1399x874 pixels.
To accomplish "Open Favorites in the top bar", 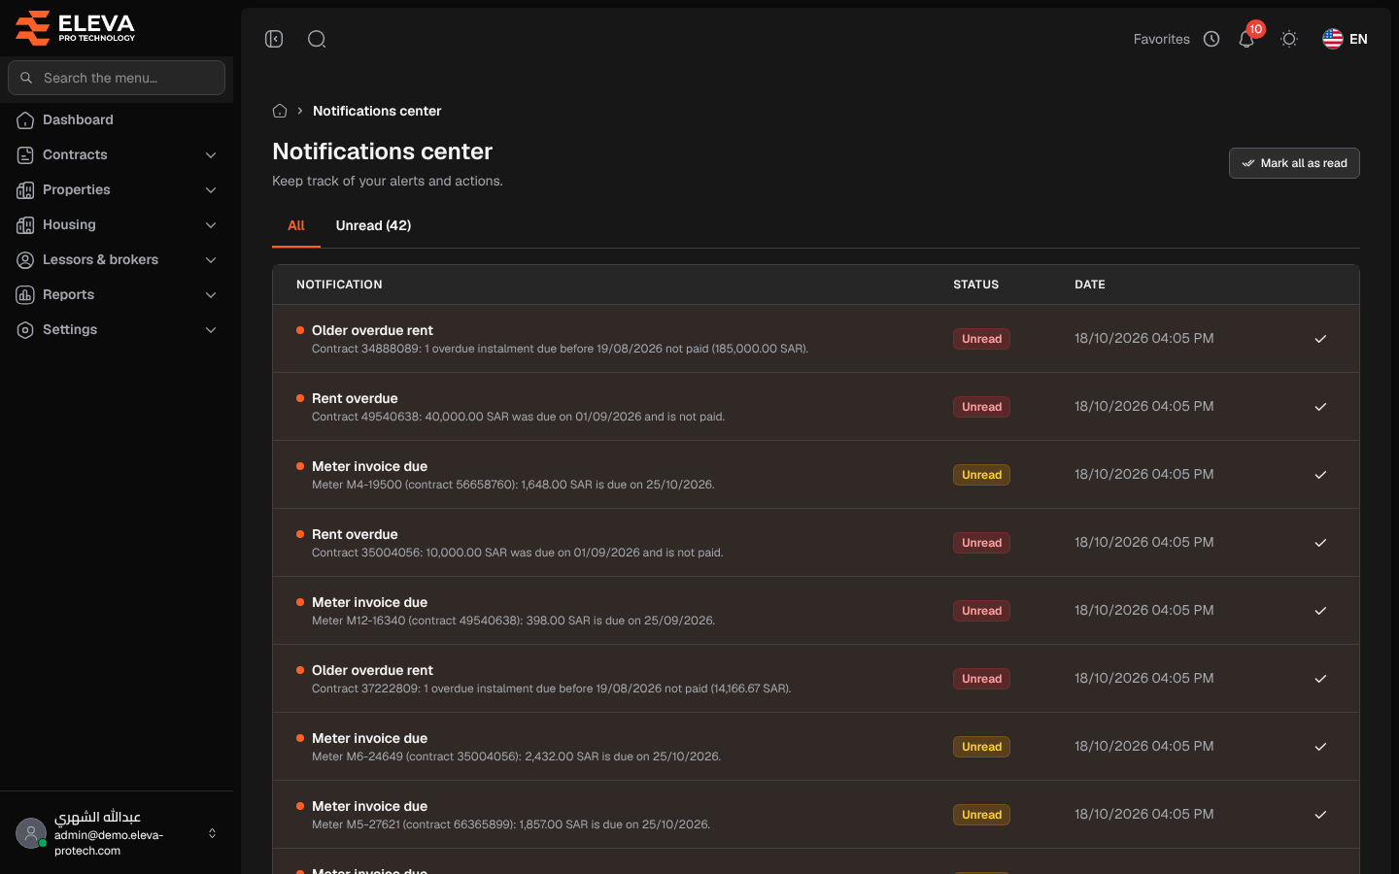I will (1162, 39).
